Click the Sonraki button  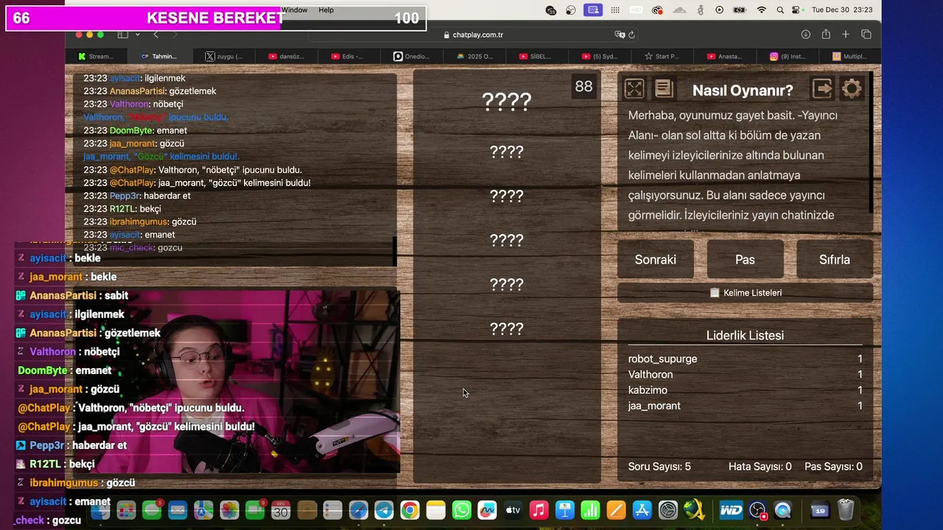[655, 259]
